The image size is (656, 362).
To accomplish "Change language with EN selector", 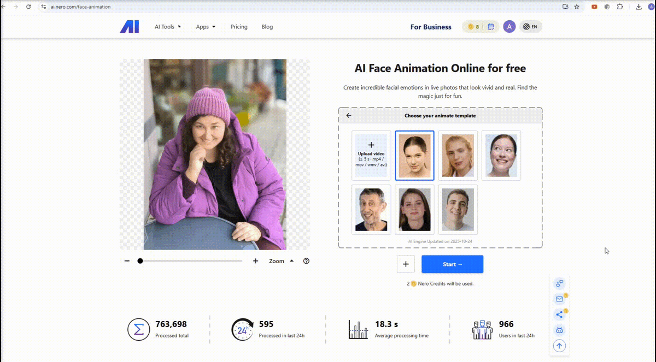I will pos(530,27).
